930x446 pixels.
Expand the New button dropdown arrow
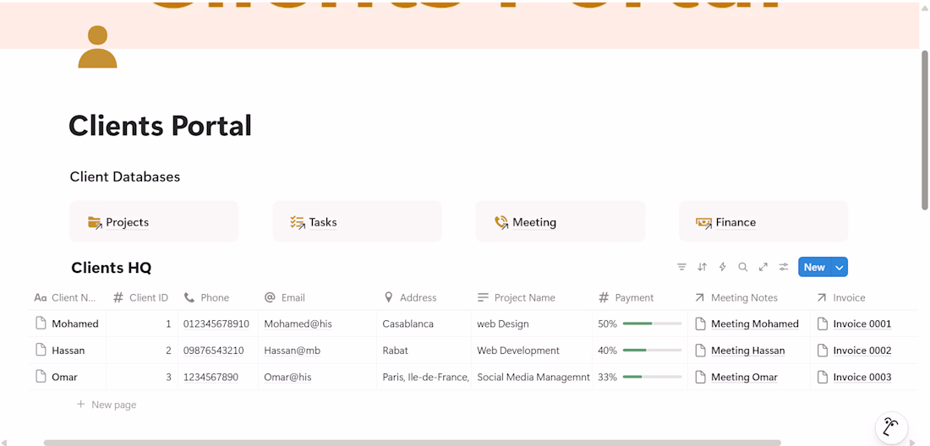click(840, 267)
